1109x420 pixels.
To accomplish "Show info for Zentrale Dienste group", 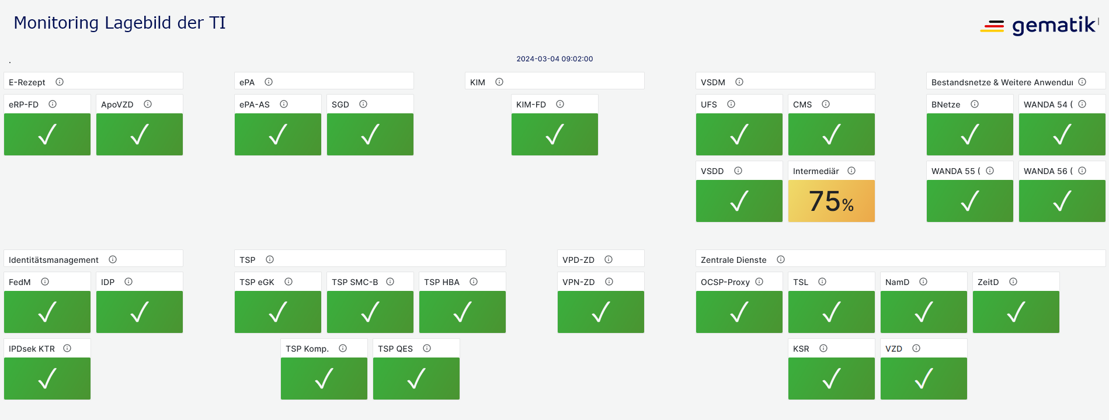I will point(781,259).
